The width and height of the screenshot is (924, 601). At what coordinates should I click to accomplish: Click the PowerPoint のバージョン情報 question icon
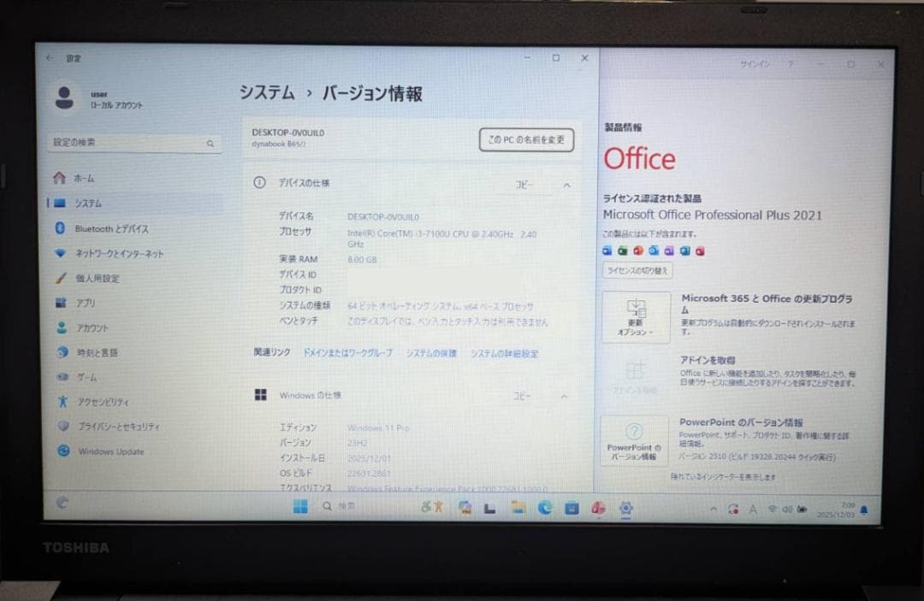pos(635,431)
